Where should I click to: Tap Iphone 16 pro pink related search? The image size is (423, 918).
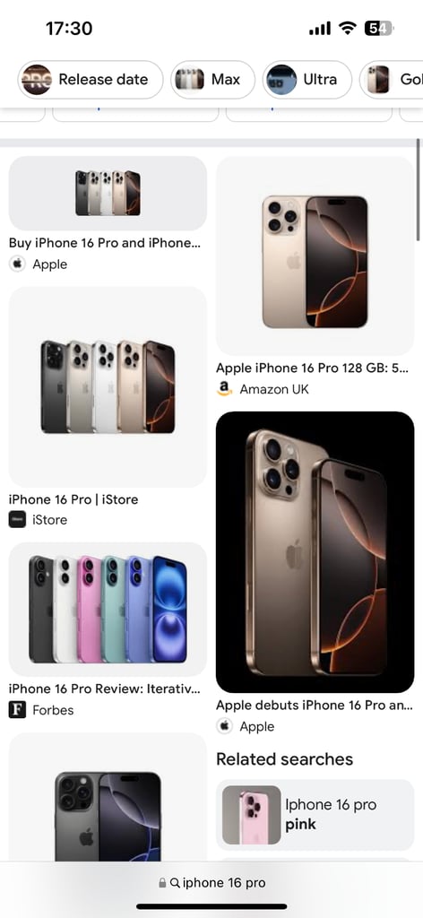pyautogui.click(x=315, y=814)
